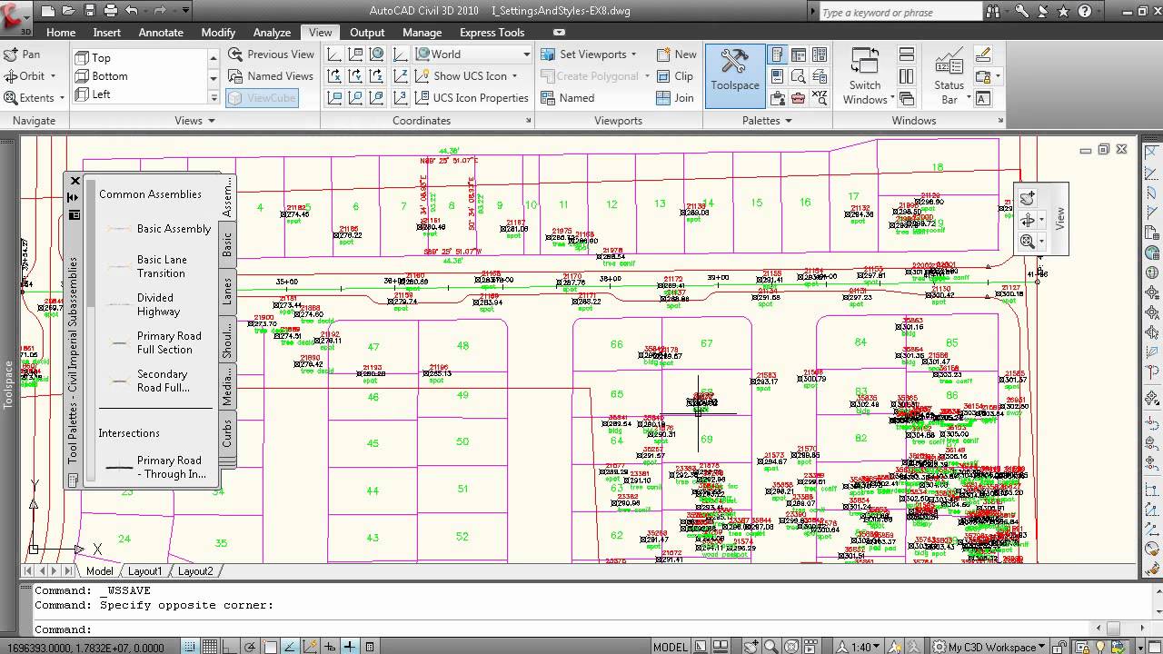
Task: Click Clip viewport button
Action: pyautogui.click(x=674, y=76)
